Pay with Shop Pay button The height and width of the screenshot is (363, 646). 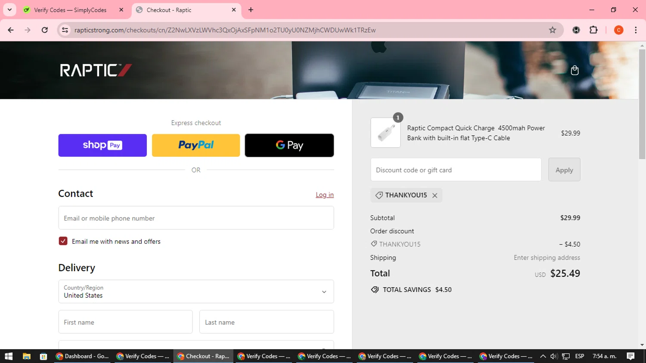[x=102, y=145]
